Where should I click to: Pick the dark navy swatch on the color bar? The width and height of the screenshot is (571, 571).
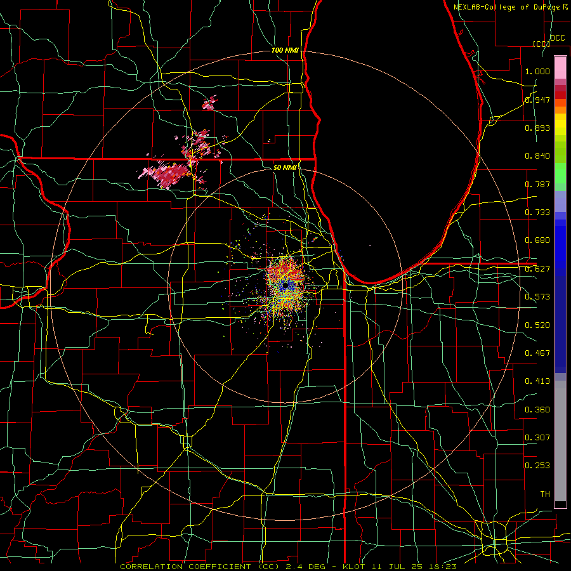560,324
